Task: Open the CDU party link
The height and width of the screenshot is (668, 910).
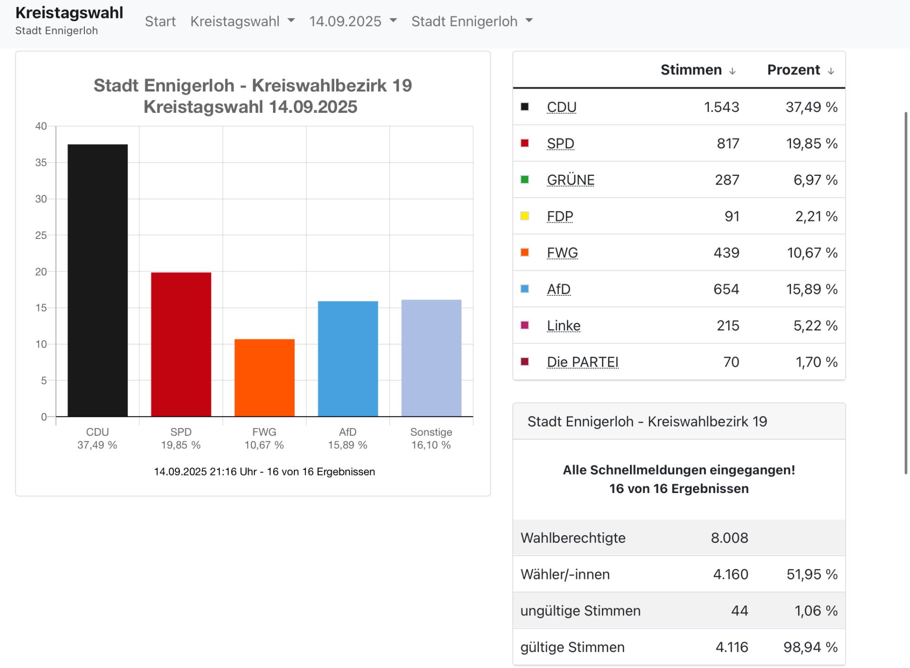Action: (562, 107)
